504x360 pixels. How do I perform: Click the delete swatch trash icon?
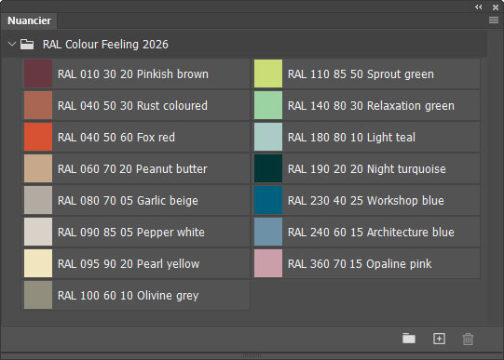click(x=468, y=339)
